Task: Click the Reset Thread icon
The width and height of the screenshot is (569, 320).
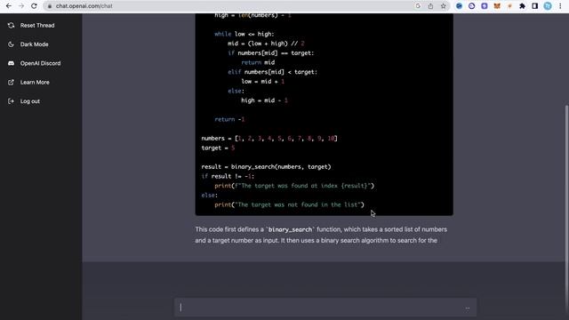Action: (x=11, y=26)
